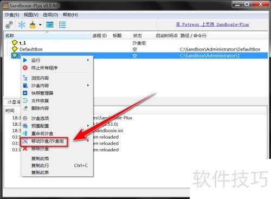Click the rename icon beside 重命名沙盒
Viewport: 271px width, 199px height.
click(x=25, y=133)
